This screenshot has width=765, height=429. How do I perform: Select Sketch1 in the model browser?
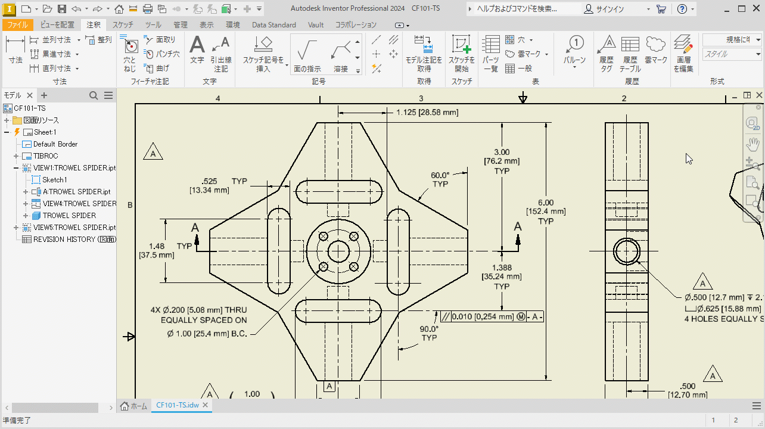click(x=49, y=180)
